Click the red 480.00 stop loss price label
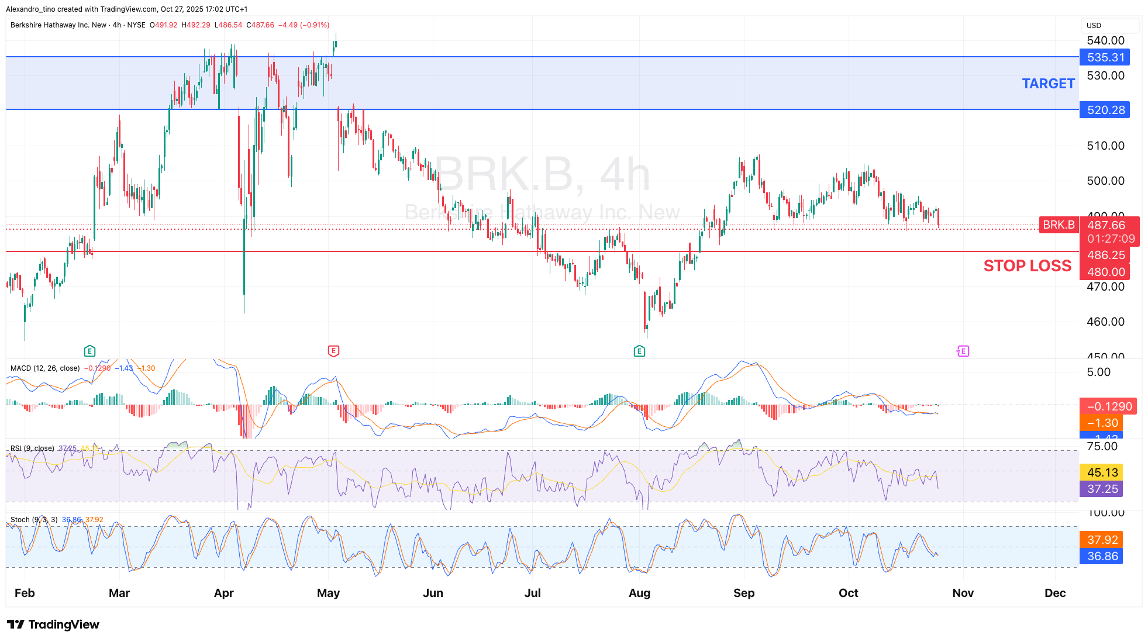1148x642 pixels. pyautogui.click(x=1105, y=272)
